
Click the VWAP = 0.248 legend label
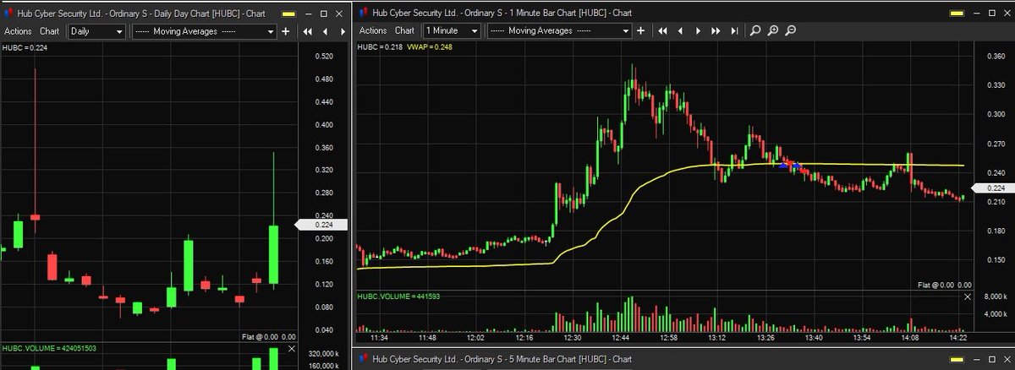click(431, 47)
